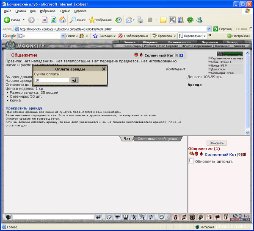The width and height of the screenshot is (254, 231).
Task: Click the flag icon in bottom bar
Action: click(x=218, y=217)
